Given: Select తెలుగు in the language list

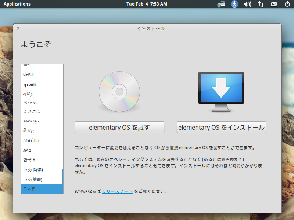Looking at the screenshot, I should click(x=42, y=103).
